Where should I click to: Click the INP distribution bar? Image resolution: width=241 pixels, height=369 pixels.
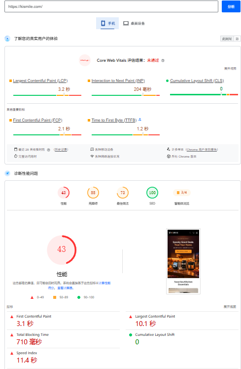[126, 95]
